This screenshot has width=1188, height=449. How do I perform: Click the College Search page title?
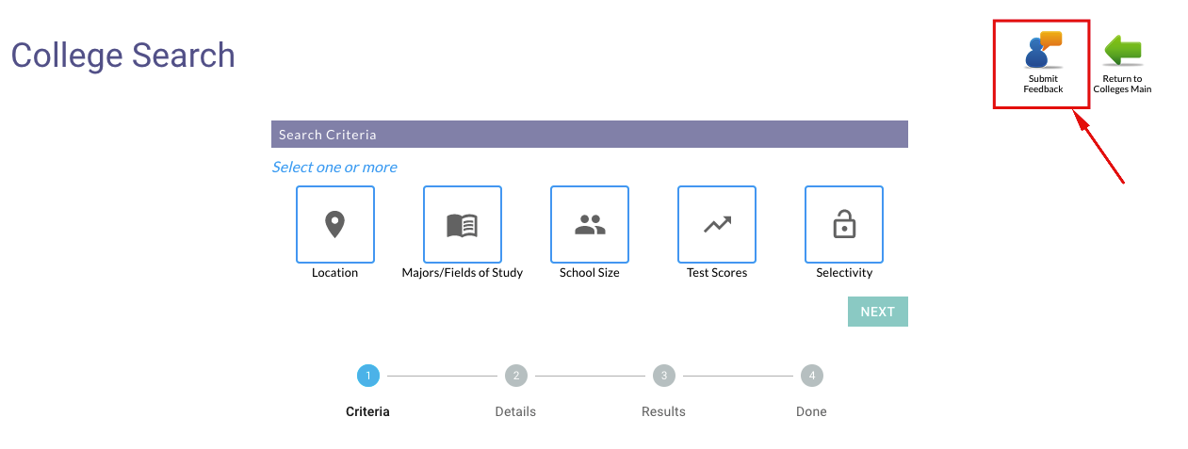[123, 56]
